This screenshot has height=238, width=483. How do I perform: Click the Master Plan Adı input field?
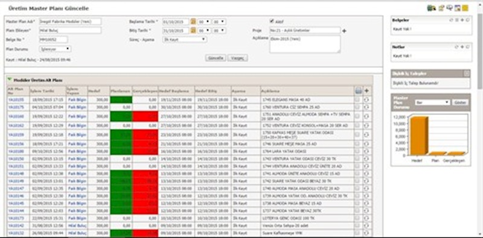click(70, 22)
